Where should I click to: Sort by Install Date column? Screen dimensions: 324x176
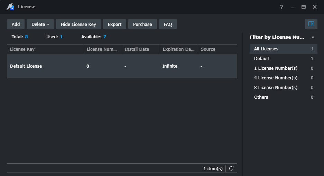[x=141, y=49]
